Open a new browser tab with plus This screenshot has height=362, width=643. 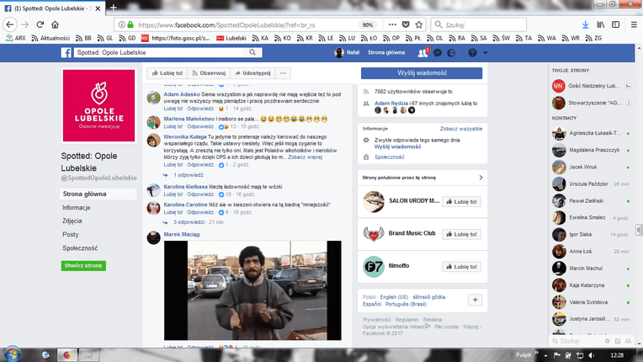[x=114, y=8]
